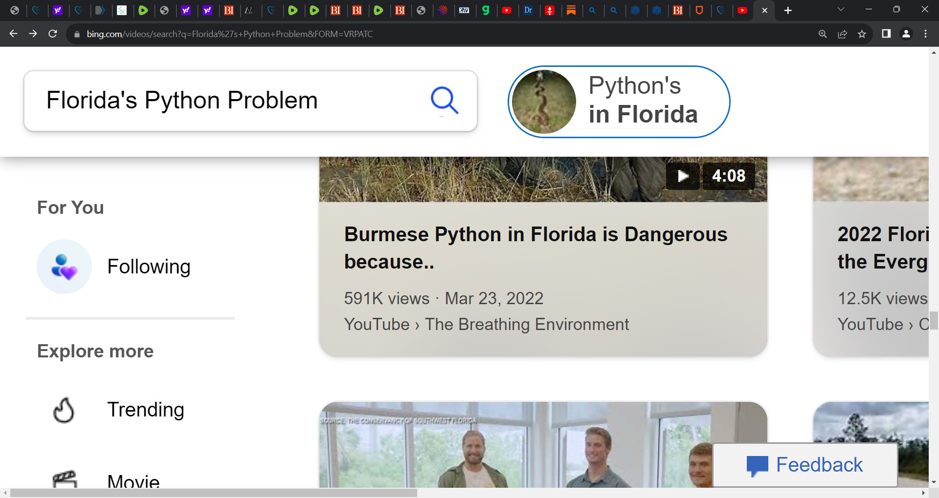Open the Following feed
This screenshot has width=939, height=498.
(149, 267)
